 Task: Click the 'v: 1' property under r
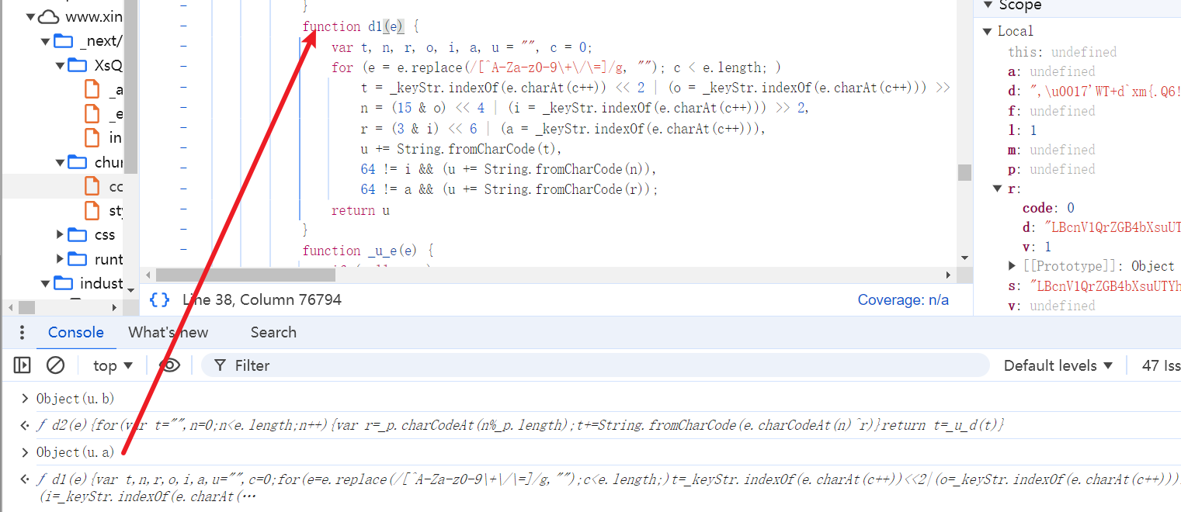(x=1037, y=247)
